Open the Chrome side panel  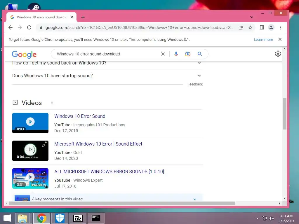(262, 28)
